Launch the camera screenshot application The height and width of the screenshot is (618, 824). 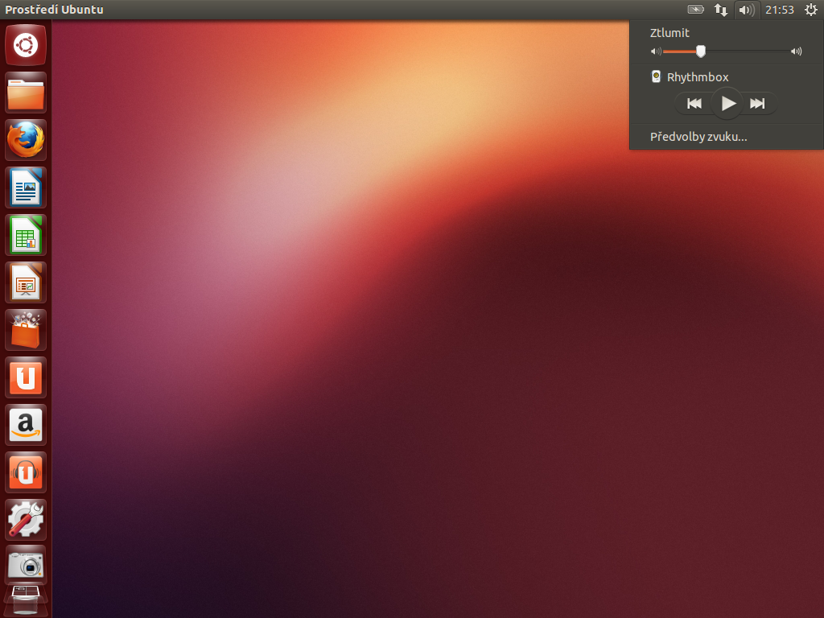point(26,566)
